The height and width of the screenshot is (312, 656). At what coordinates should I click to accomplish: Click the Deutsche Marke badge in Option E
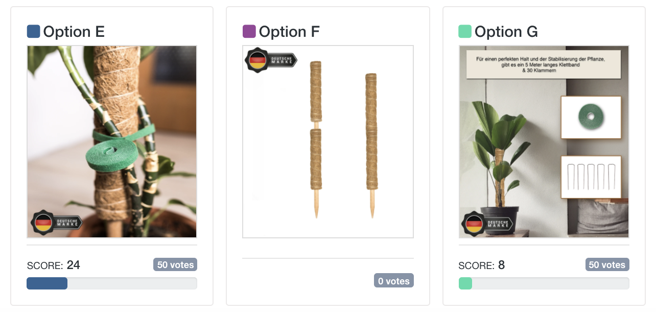(56, 223)
